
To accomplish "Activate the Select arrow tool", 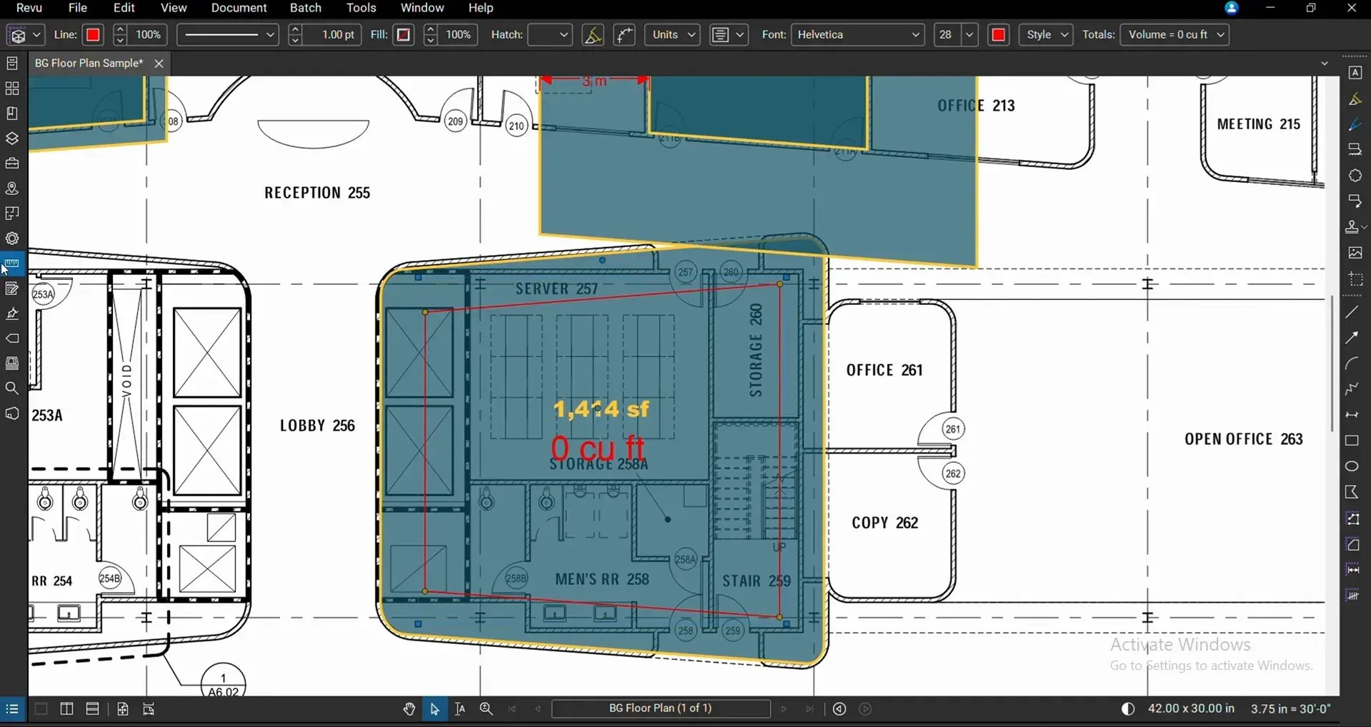I will (x=434, y=709).
